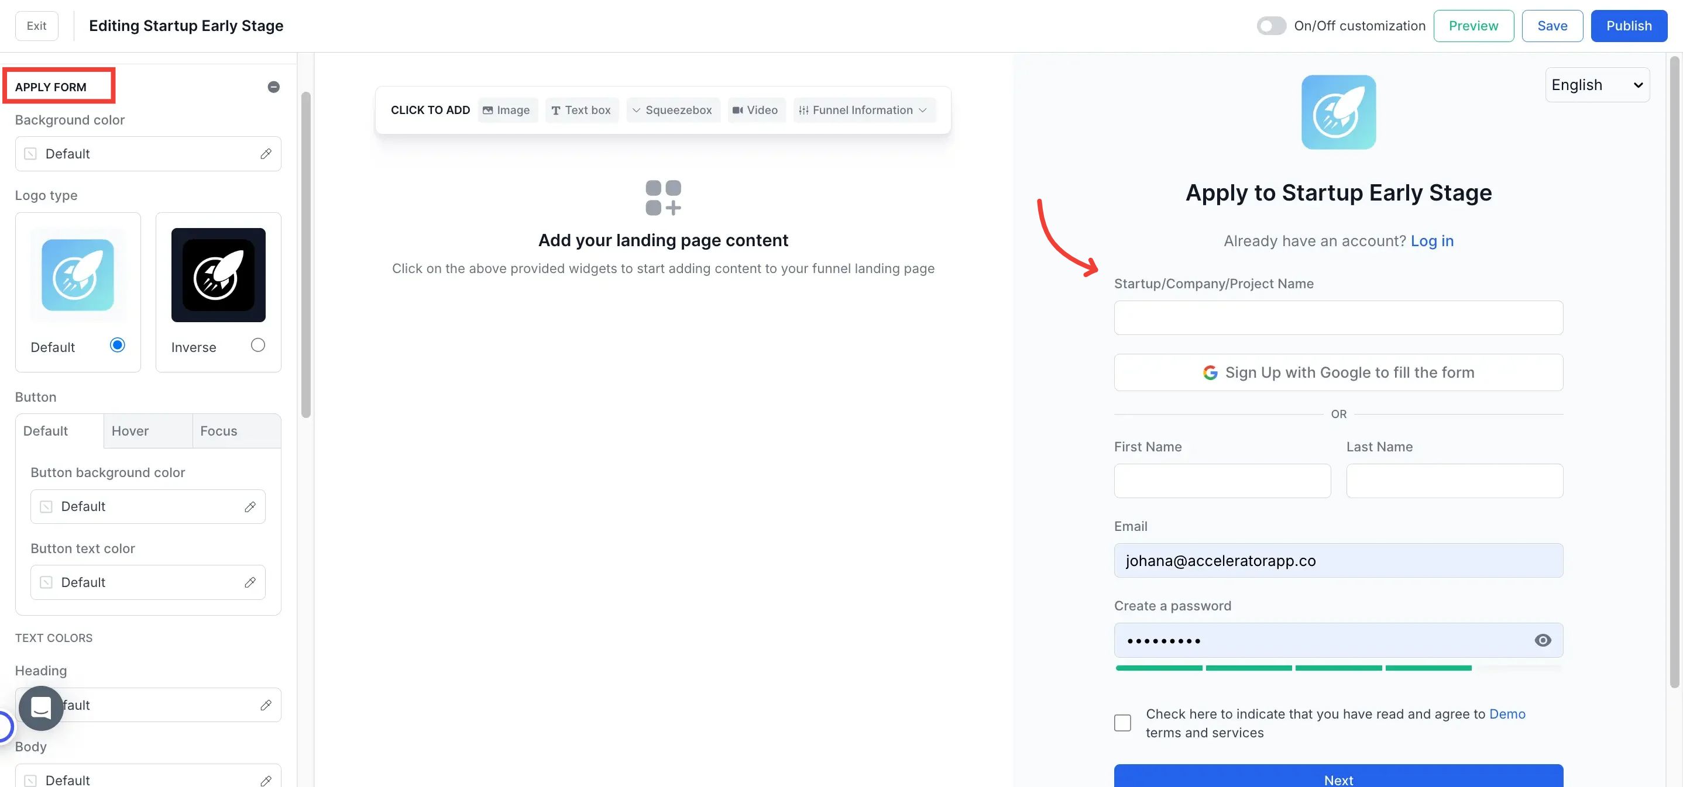This screenshot has width=1683, height=787.
Task: Toggle On/Off customization switch
Action: (1271, 26)
